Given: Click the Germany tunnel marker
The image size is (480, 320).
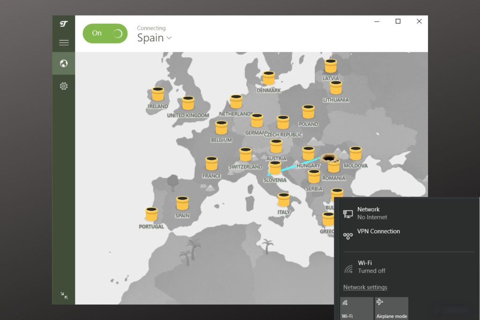Looking at the screenshot, I should 257,121.
